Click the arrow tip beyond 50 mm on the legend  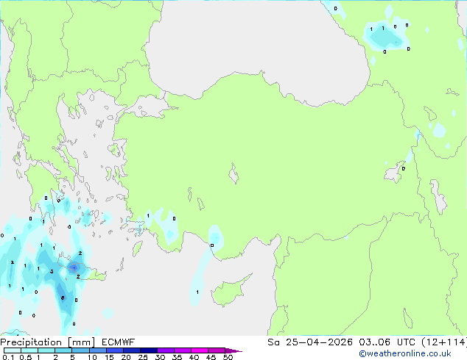coord(233,351)
